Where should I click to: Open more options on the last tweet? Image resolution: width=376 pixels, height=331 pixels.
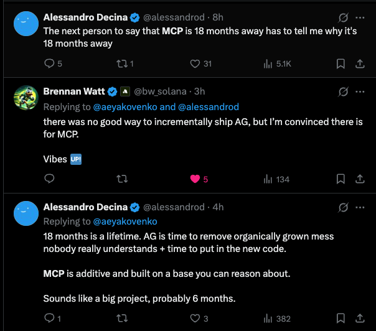pos(359,207)
